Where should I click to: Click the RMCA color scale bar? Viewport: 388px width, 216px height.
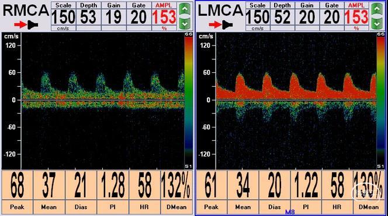188,100
